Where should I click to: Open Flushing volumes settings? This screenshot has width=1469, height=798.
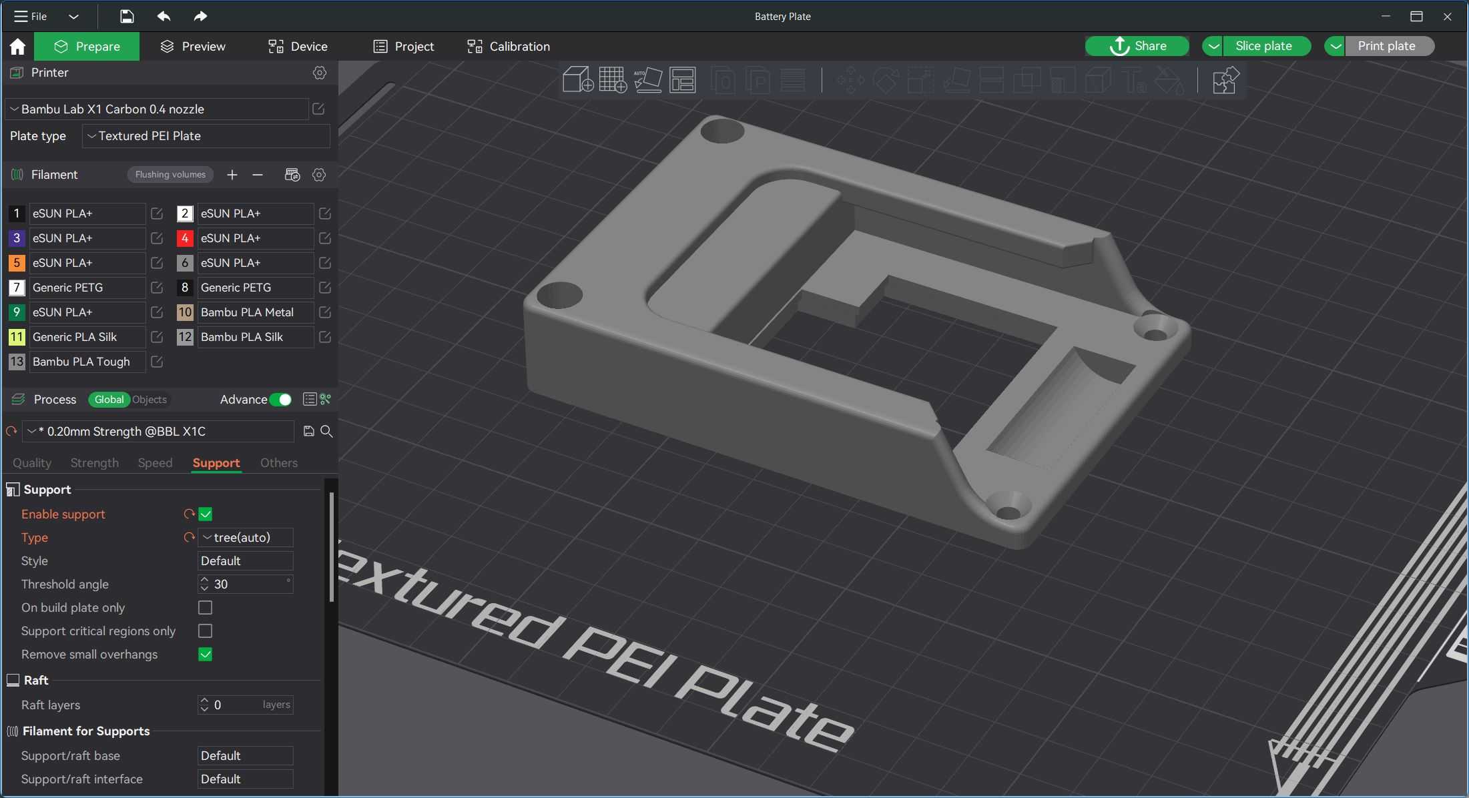170,175
